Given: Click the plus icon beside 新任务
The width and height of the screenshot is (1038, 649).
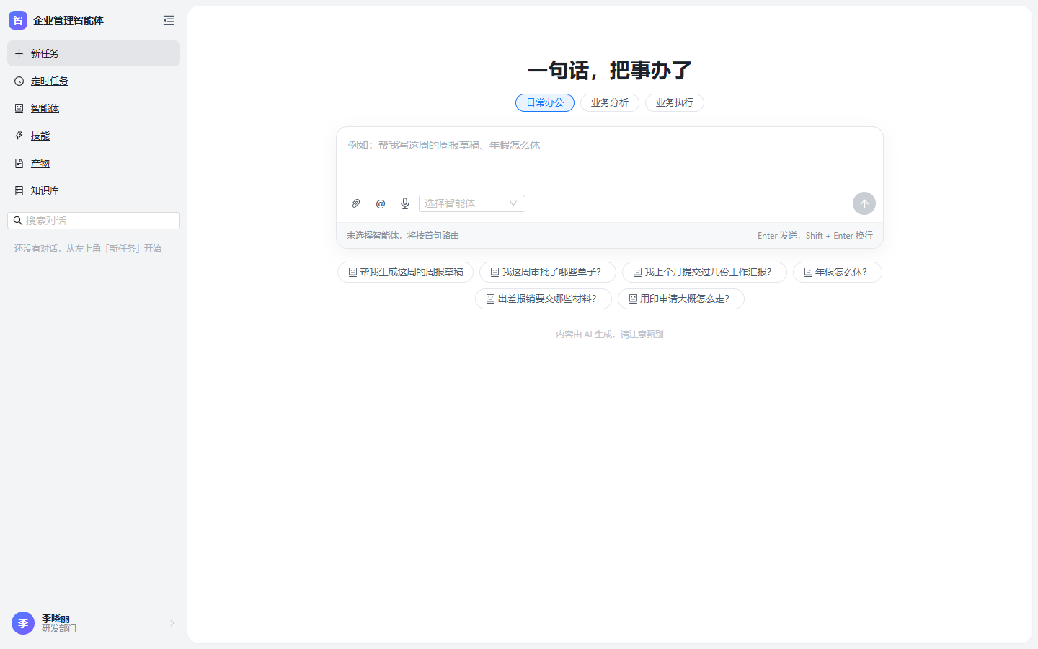Looking at the screenshot, I should tap(19, 53).
